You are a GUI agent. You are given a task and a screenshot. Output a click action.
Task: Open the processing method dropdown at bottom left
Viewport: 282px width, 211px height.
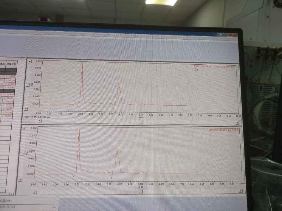[x=54, y=206]
